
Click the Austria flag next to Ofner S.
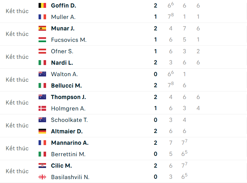(42, 51)
